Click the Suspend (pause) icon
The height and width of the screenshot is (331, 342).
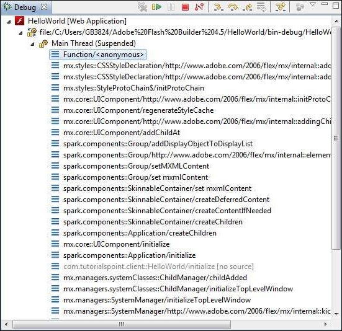(171, 7)
